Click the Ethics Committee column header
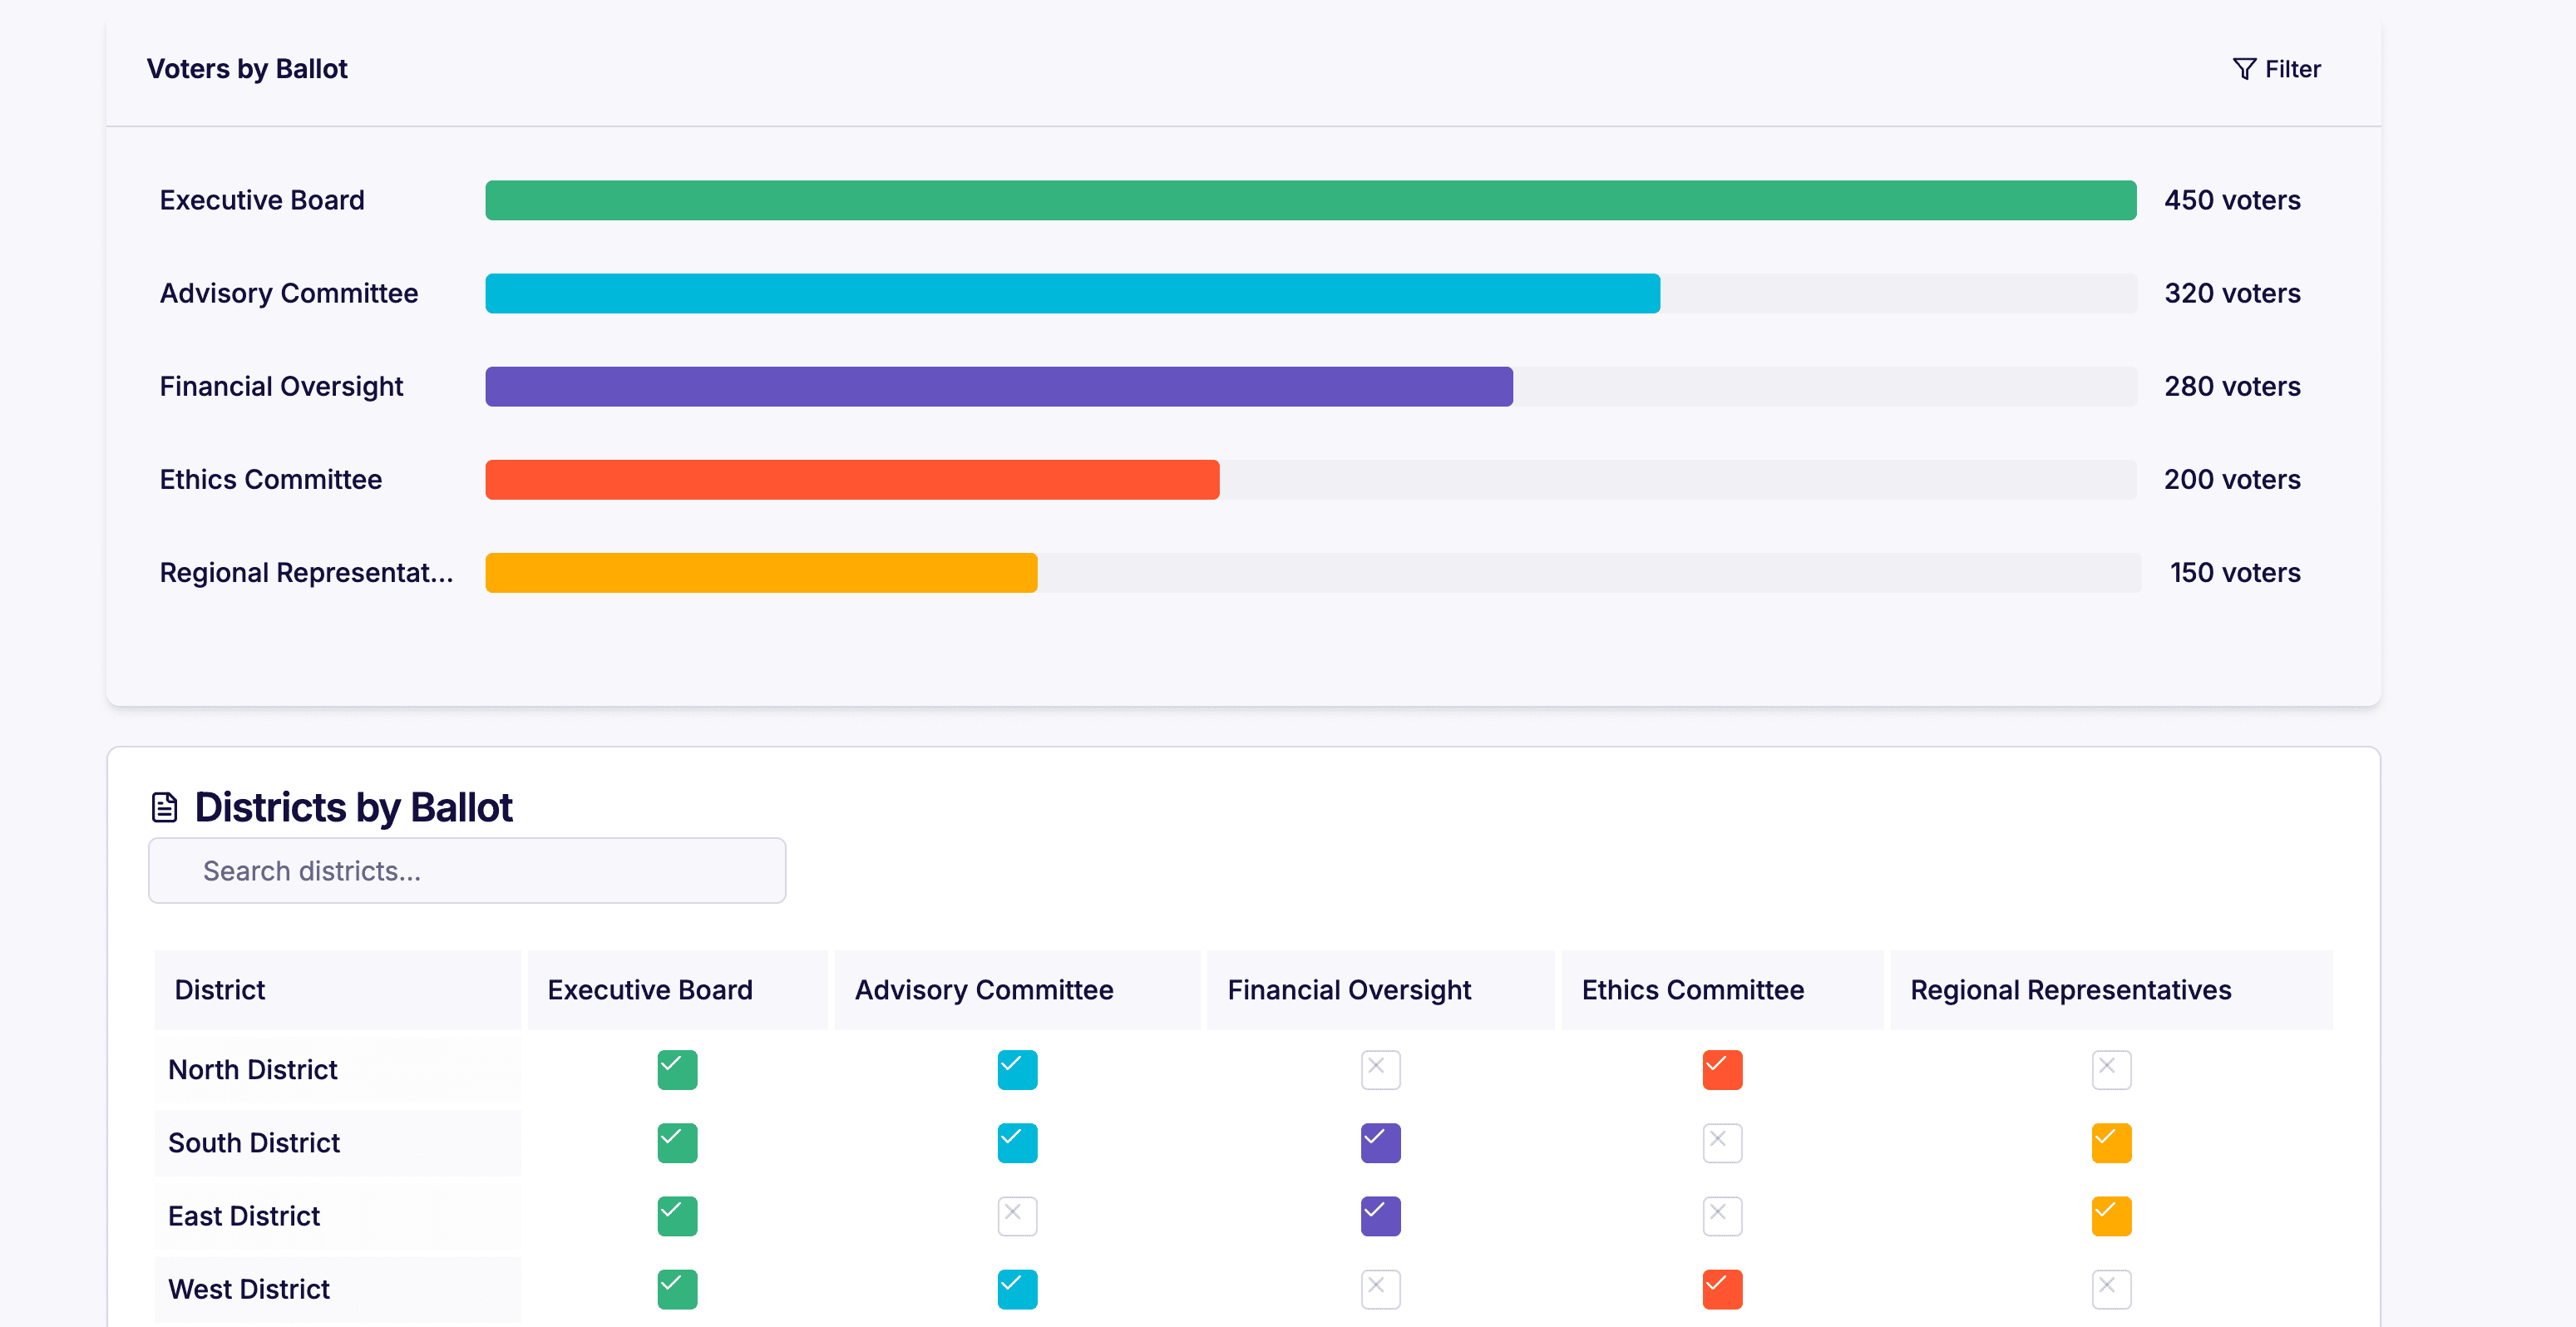 pyautogui.click(x=1692, y=990)
